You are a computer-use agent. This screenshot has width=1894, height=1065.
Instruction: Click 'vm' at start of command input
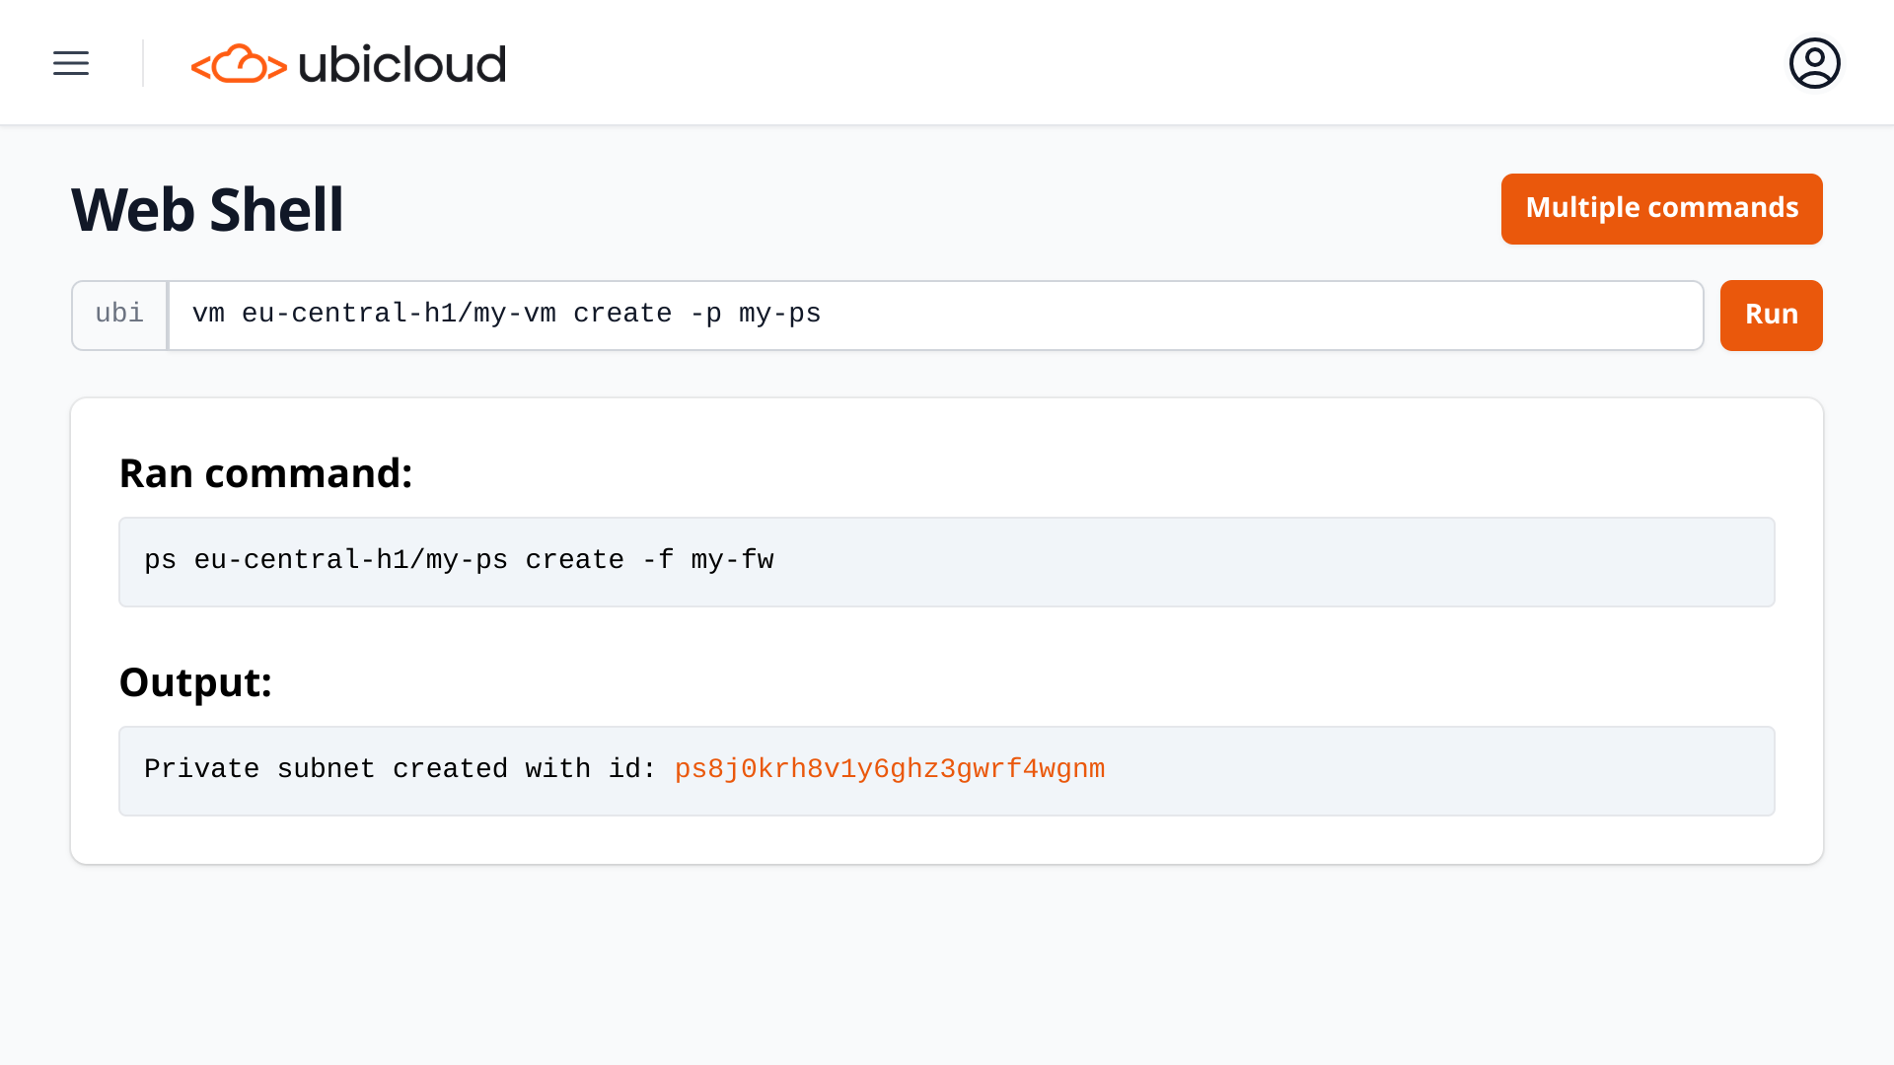(208, 315)
